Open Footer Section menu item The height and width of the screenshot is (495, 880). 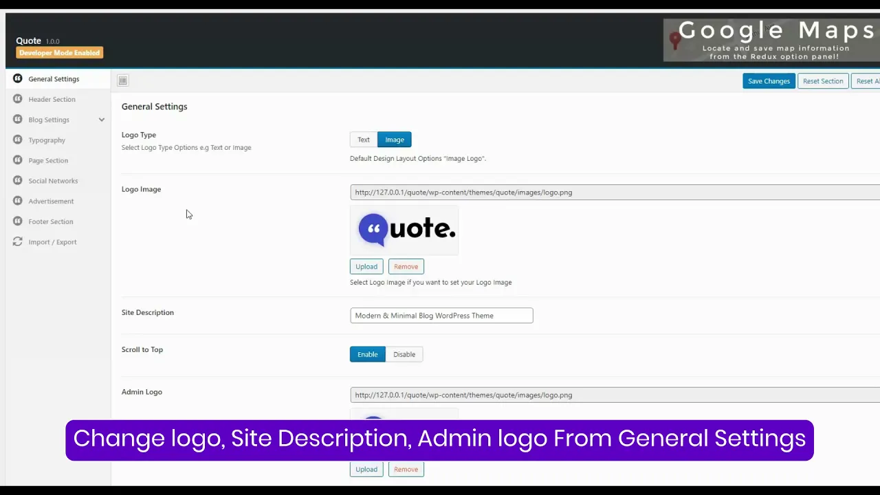coord(58,221)
